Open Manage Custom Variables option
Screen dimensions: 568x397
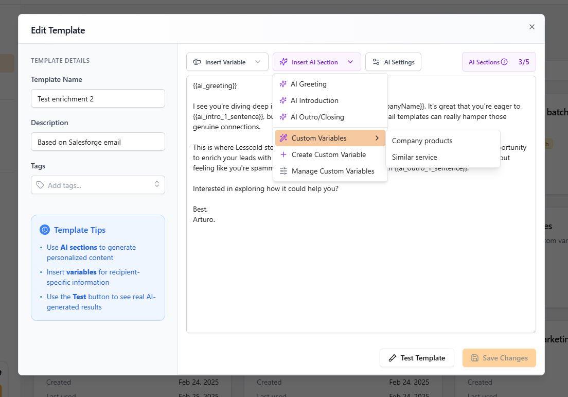click(330, 171)
